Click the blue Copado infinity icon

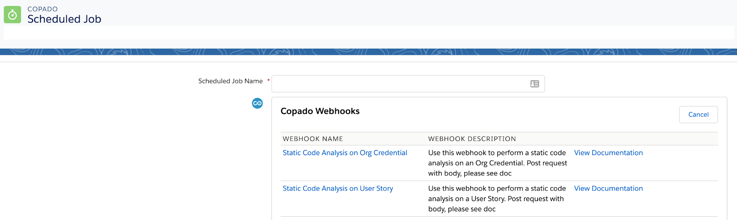tap(257, 103)
